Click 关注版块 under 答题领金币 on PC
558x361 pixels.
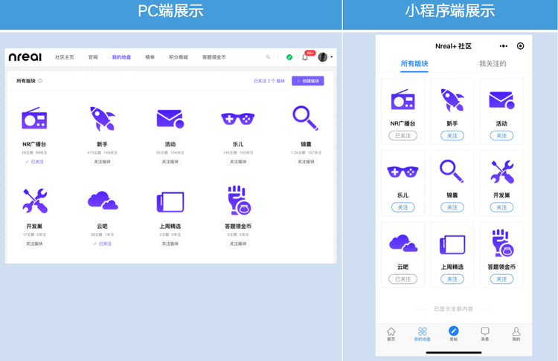238,244
